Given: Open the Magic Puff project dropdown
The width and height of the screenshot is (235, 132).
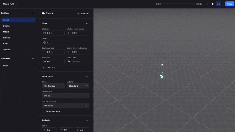Looking at the screenshot, I should [10, 4].
